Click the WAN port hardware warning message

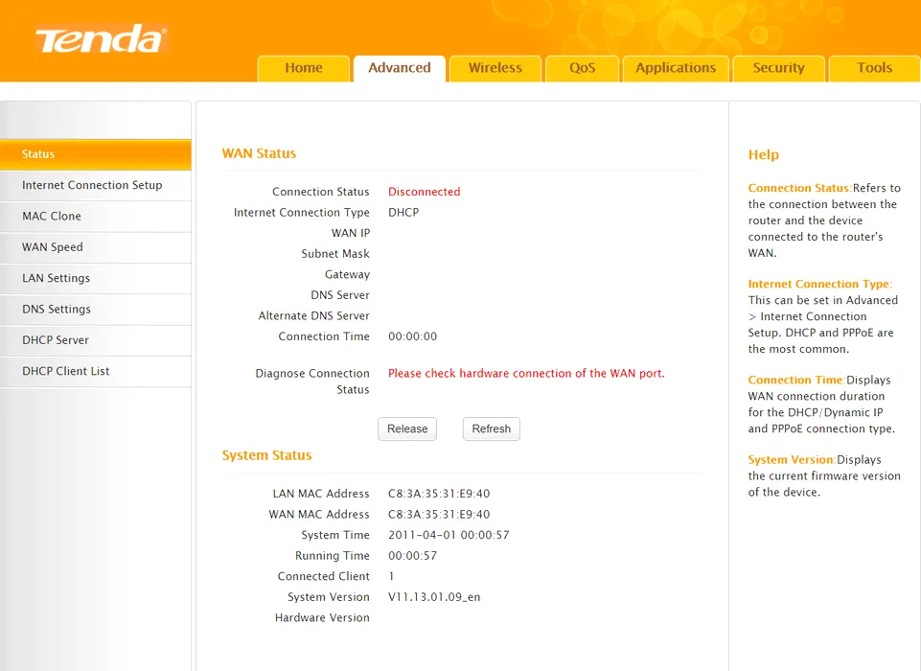(x=526, y=373)
